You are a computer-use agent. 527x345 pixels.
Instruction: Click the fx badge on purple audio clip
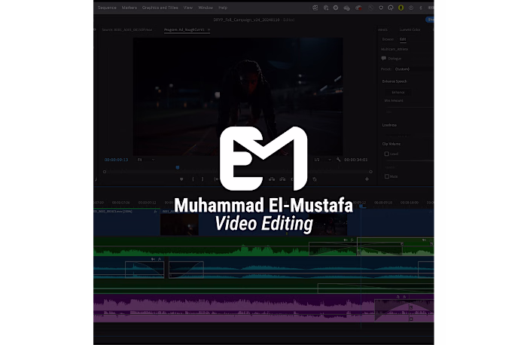tap(404, 297)
